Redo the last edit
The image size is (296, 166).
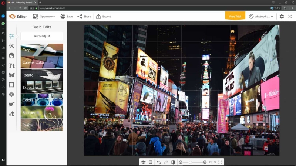tap(166, 162)
